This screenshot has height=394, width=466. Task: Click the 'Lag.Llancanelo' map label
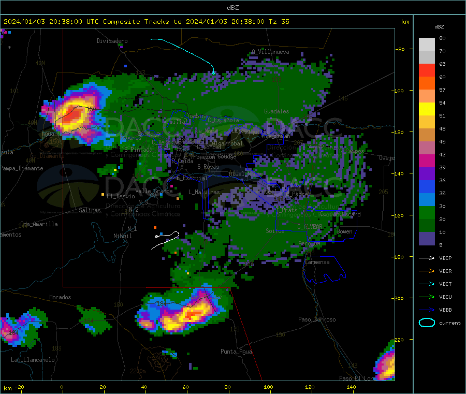click(33, 360)
